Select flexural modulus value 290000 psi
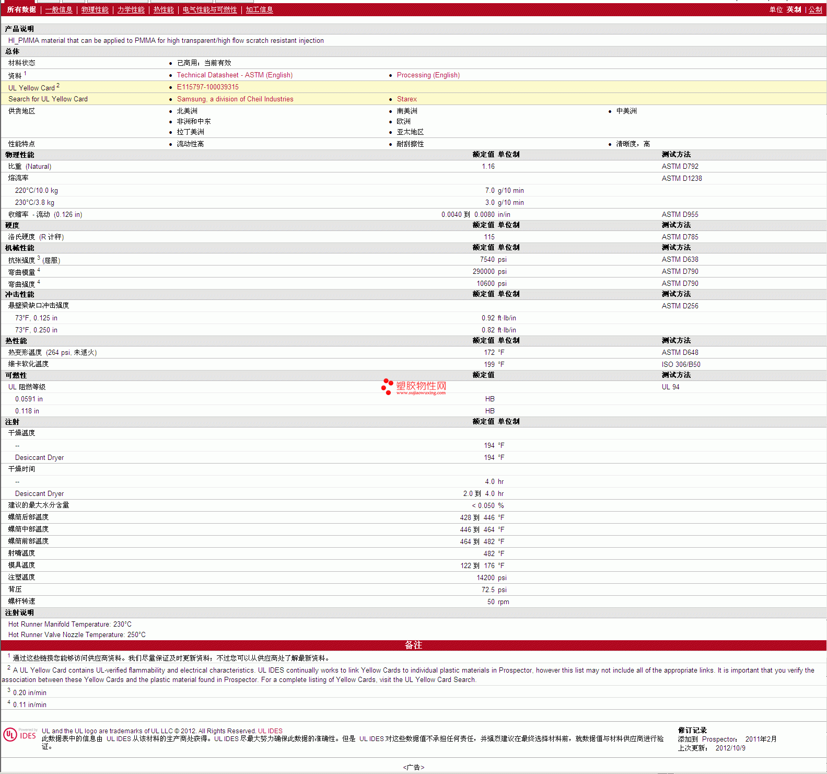Viewport: 827px width, 774px height. click(x=490, y=271)
